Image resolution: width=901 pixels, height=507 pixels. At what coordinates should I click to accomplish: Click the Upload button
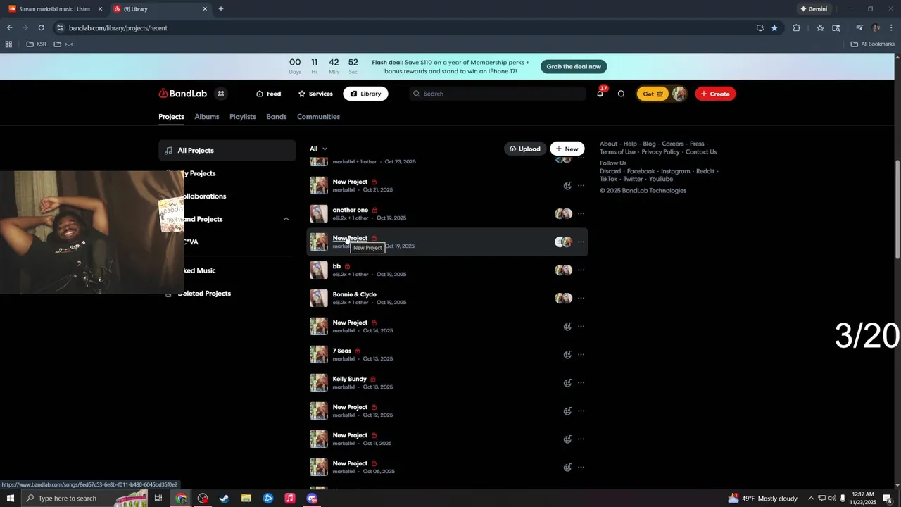tap(524, 149)
